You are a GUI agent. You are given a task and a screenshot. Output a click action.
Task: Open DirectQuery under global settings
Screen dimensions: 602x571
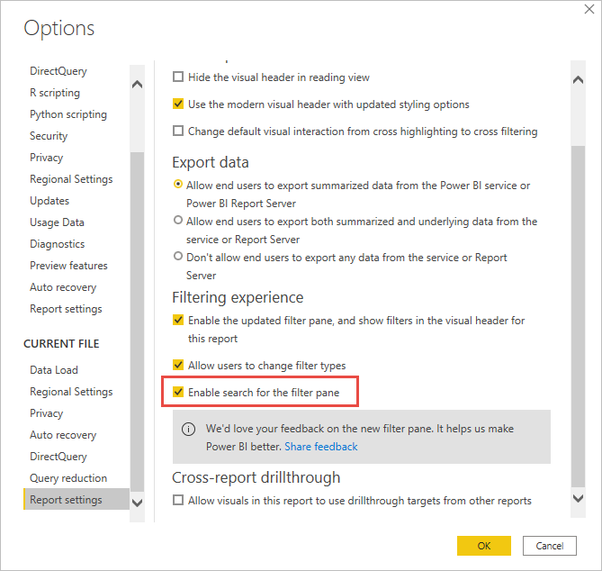click(x=58, y=71)
